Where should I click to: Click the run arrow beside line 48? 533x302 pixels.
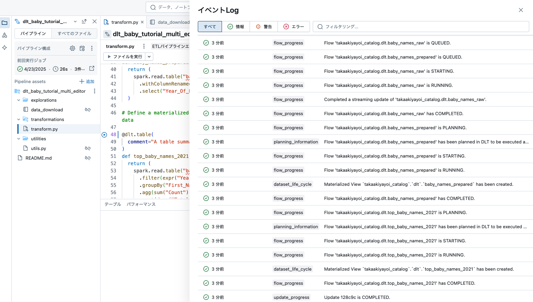[x=104, y=134]
